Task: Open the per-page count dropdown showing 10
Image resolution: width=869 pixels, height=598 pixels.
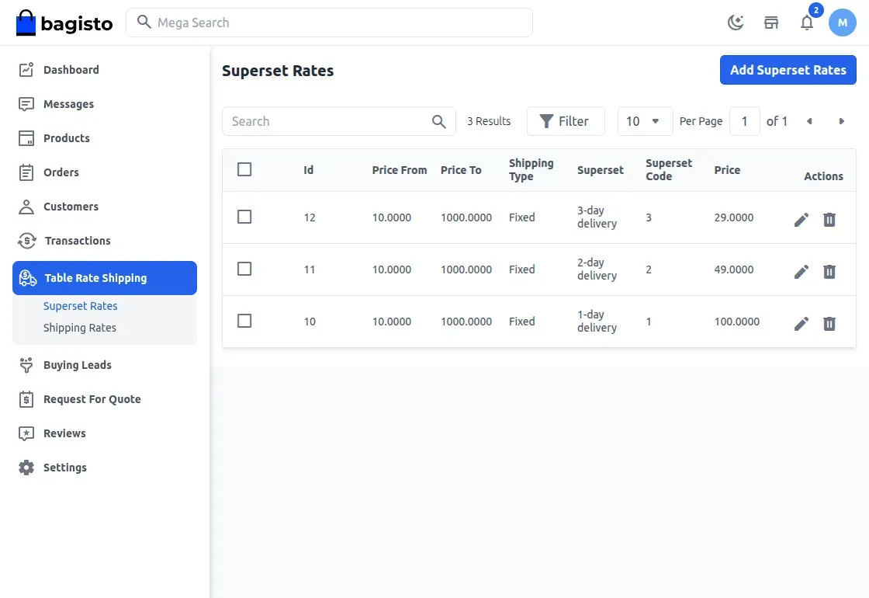Action: pyautogui.click(x=645, y=121)
